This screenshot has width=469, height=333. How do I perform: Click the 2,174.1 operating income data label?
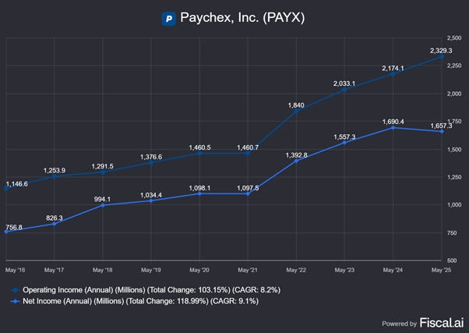click(393, 69)
